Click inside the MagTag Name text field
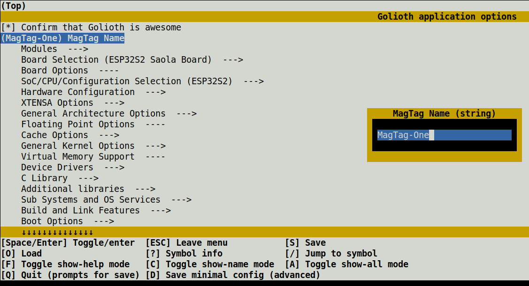 (x=444, y=135)
